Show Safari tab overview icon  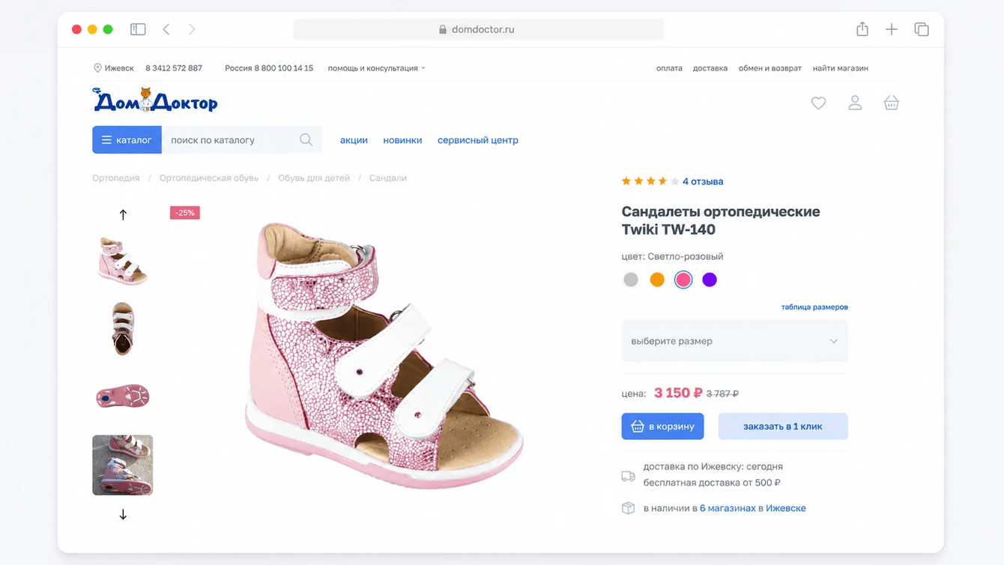[922, 29]
